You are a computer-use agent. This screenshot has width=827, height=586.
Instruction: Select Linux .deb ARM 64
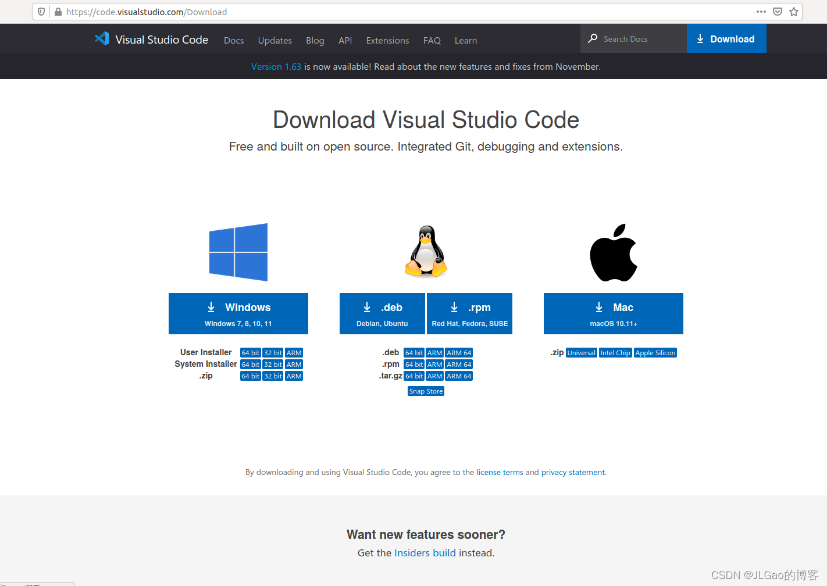pyautogui.click(x=459, y=353)
